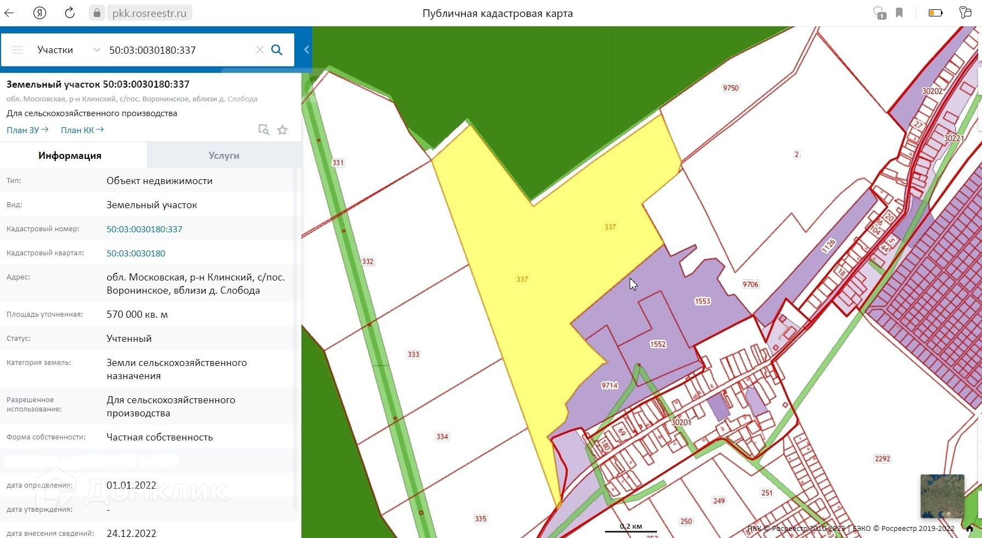This screenshot has width=982, height=538.
Task: Click the Yandex logo button in the toolbar
Action: tap(39, 13)
